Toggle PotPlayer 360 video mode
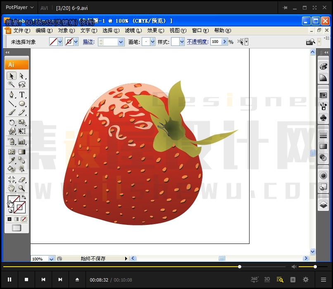 click(255, 279)
